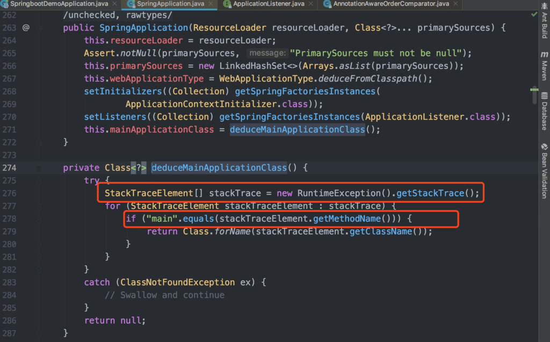Open the ApplicationListener.java tab
The width and height of the screenshot is (550, 342).
pyautogui.click(x=269, y=4)
